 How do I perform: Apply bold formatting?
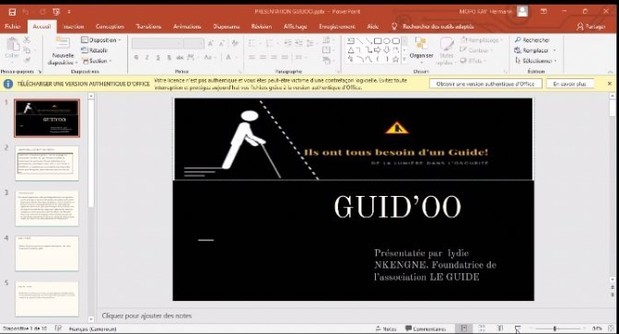coord(136,58)
